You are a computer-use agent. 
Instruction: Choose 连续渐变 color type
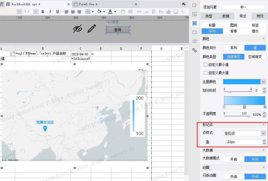coord(234,57)
